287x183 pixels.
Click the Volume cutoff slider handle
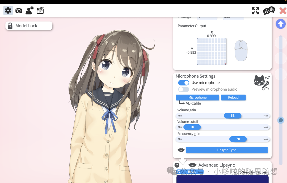[x=192, y=127]
